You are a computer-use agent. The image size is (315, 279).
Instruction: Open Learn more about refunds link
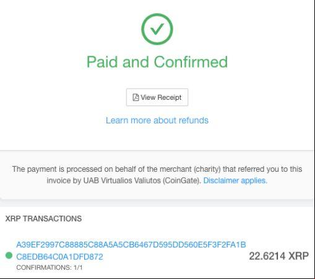(157, 120)
